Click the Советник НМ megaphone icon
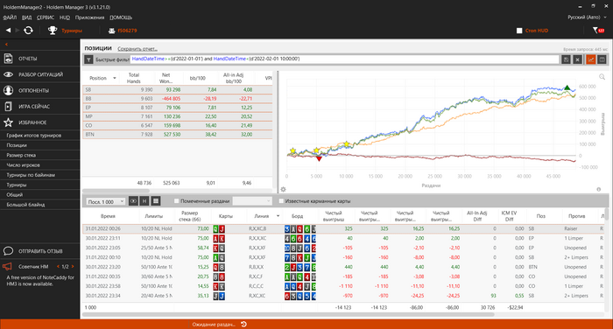 tap(7, 267)
